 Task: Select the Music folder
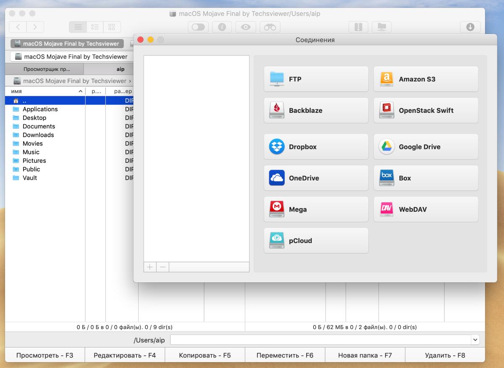pos(69,152)
